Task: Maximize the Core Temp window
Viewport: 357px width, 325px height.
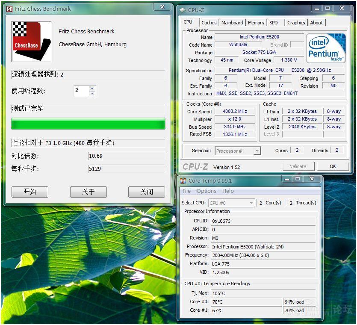Action: coord(297,179)
